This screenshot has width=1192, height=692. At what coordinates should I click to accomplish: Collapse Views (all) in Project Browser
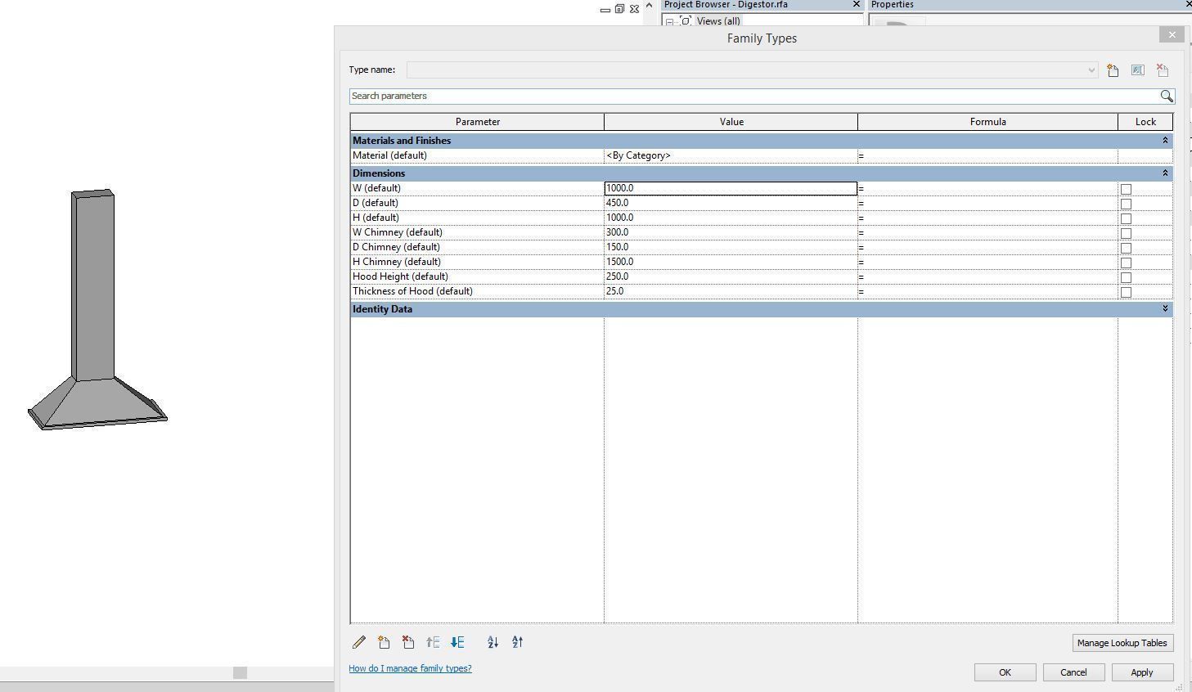(669, 22)
